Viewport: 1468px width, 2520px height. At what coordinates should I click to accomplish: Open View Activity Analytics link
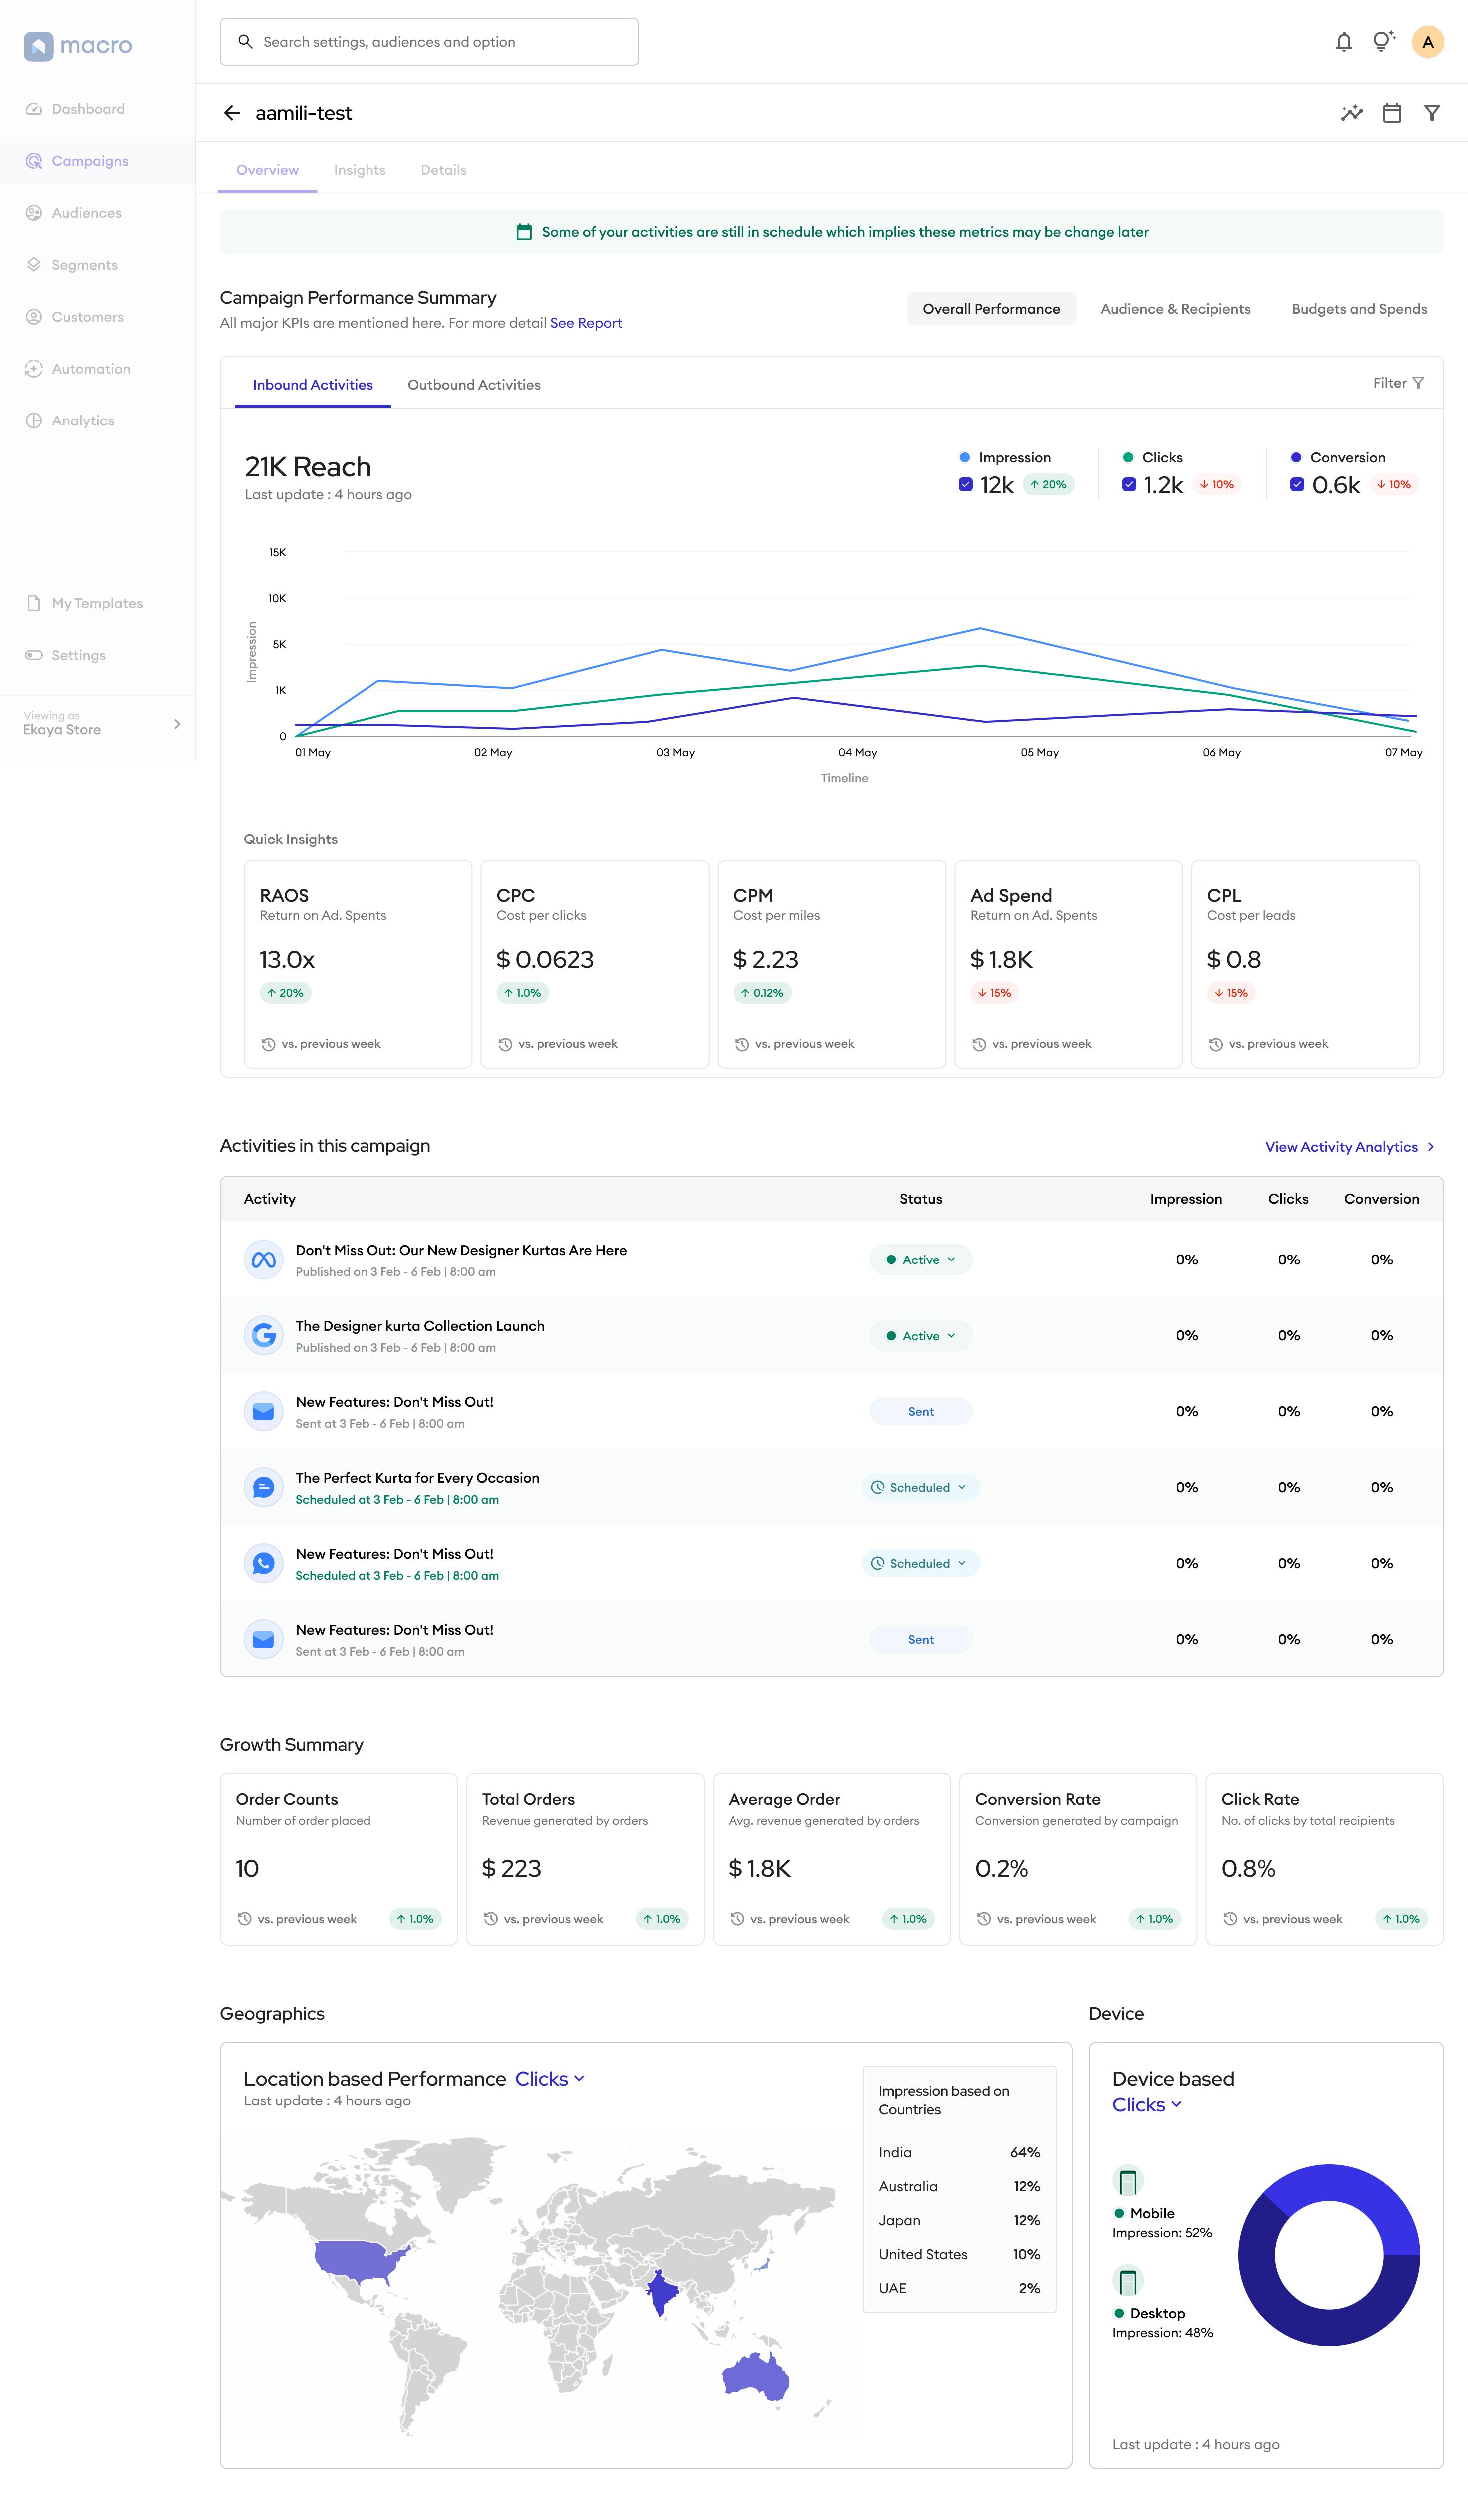pos(1350,1147)
